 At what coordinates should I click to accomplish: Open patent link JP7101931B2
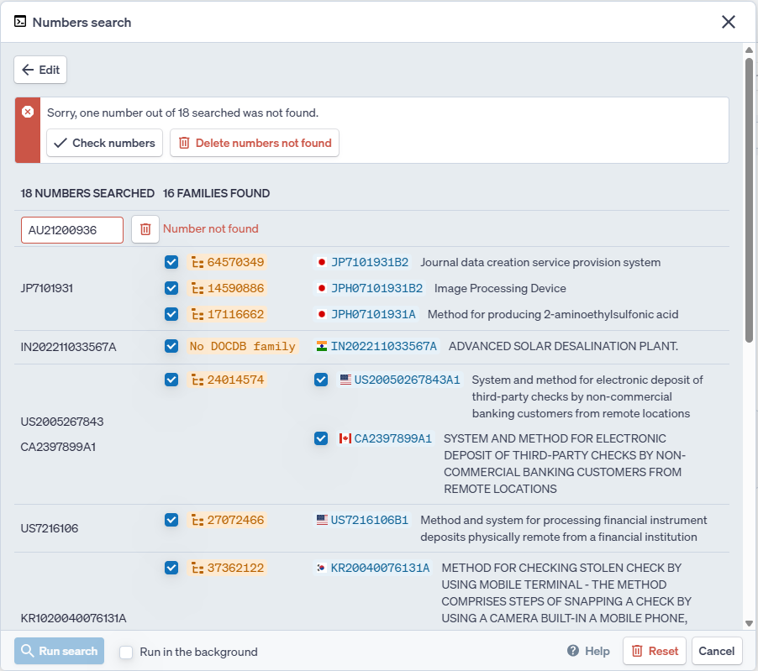click(x=369, y=263)
